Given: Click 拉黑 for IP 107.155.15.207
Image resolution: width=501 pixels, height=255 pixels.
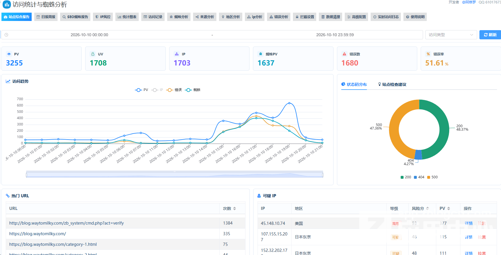Looking at the screenshot, I should click(x=482, y=237).
